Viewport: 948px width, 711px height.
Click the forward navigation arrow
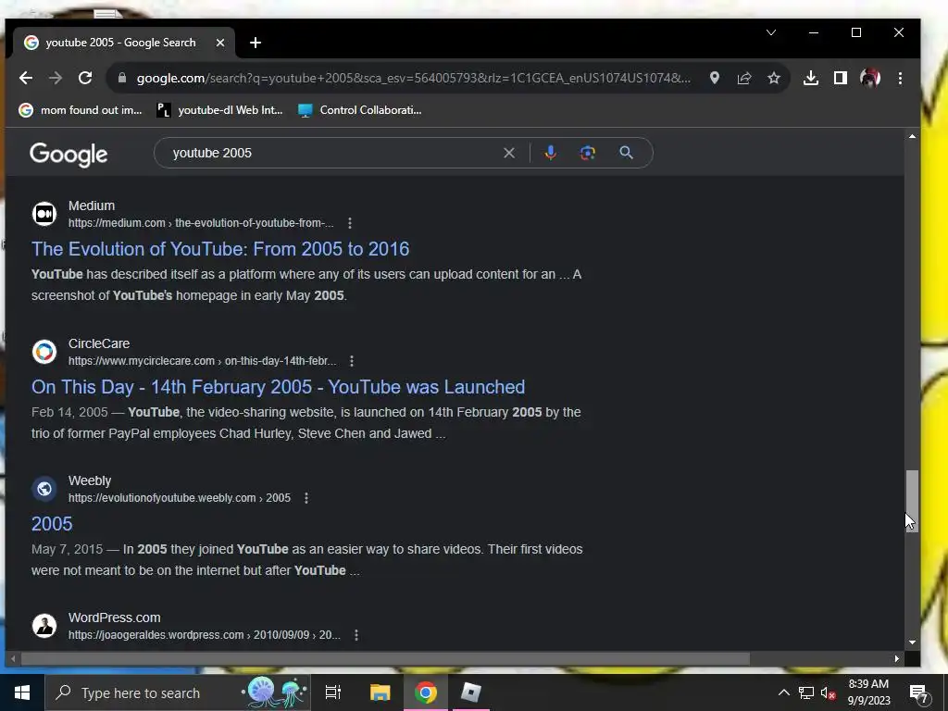(x=56, y=78)
